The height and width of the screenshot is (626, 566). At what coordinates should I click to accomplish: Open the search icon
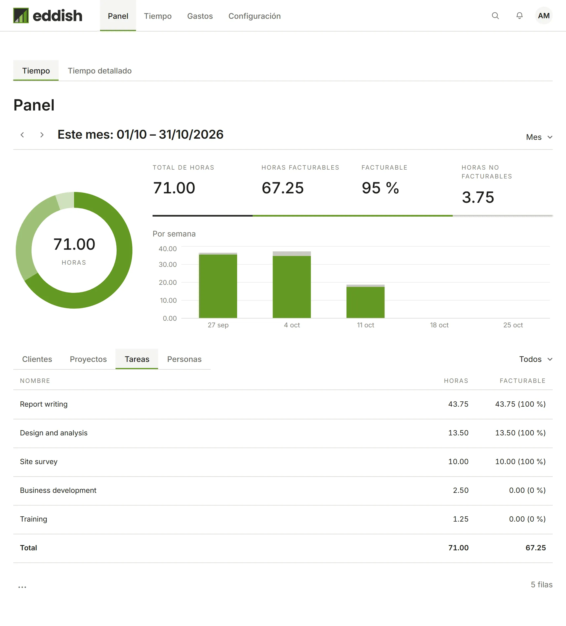(x=495, y=15)
